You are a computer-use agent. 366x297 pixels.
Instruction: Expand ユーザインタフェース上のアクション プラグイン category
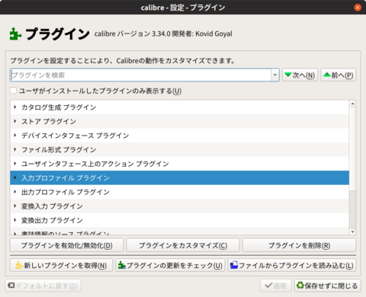click(15, 164)
